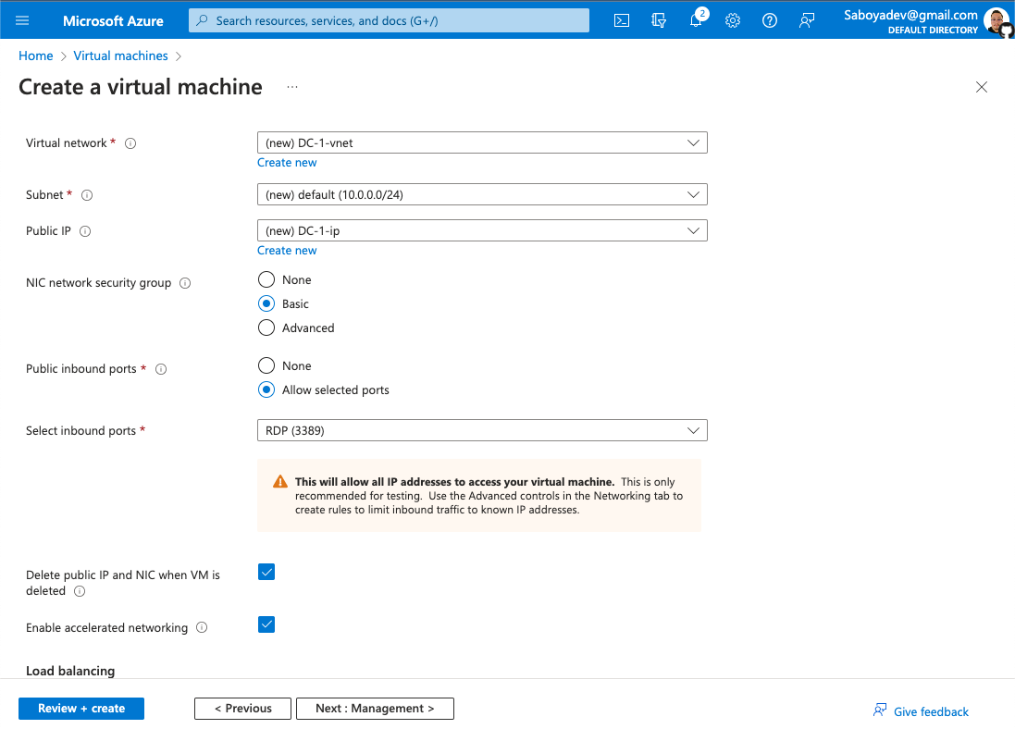Click the Microsoft Azure logo text
Screen dimensions: 1015x729
tap(113, 20)
